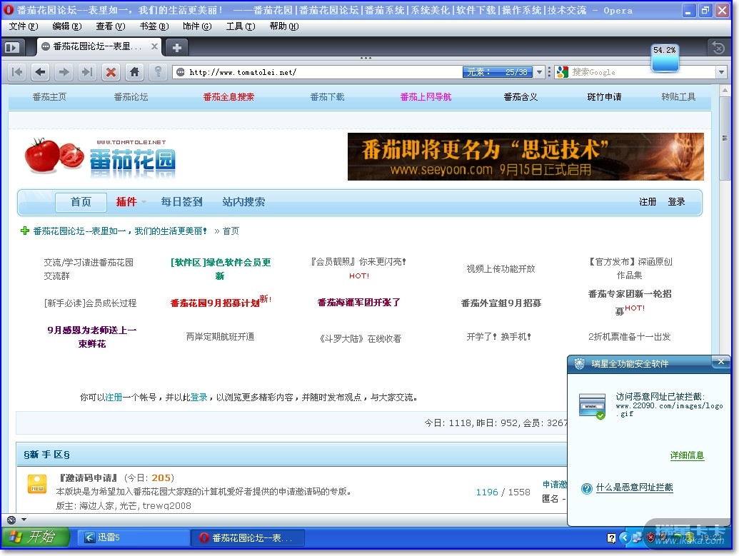Expand hidden system tray icons arrow
This screenshot has width=739, height=556.
[625, 537]
